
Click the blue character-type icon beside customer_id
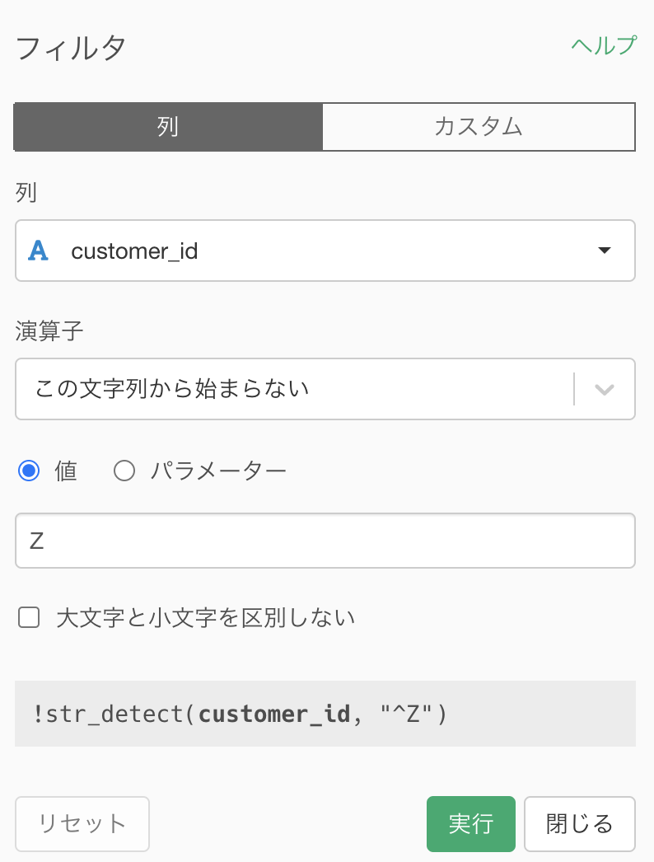coord(38,251)
